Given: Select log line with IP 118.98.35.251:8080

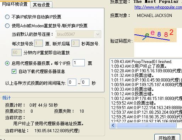Looking at the screenshot, I should tap(147, 117).
